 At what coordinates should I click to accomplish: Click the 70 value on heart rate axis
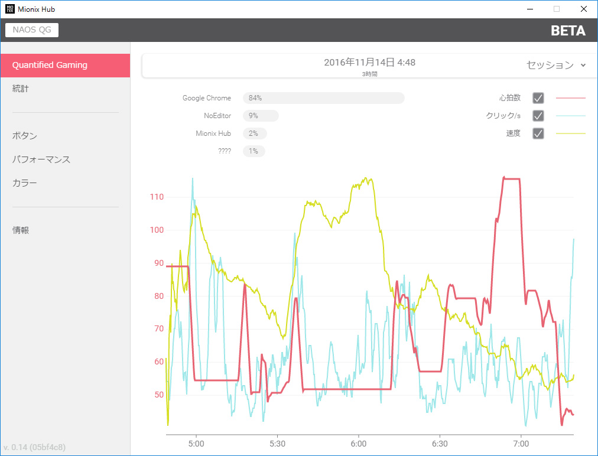[x=159, y=328]
